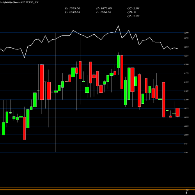The width and height of the screenshot is (195, 195).
Task: Click the 1150 price axis label
Action: (186, 82)
